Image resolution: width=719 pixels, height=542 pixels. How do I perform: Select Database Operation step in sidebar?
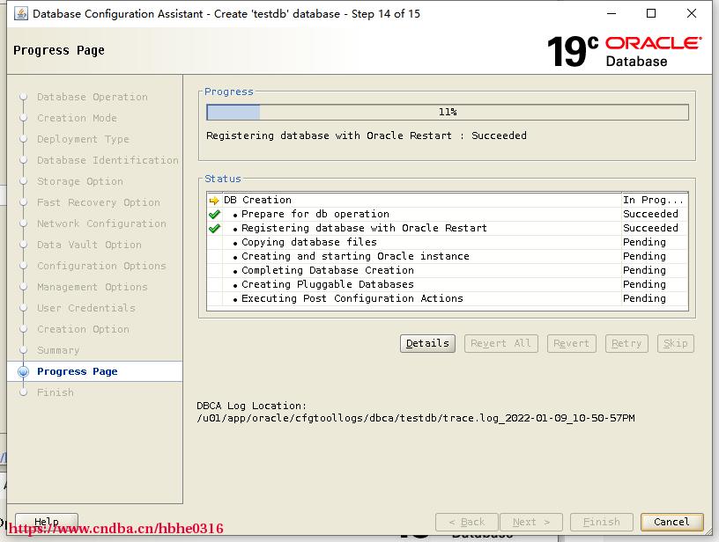[93, 97]
